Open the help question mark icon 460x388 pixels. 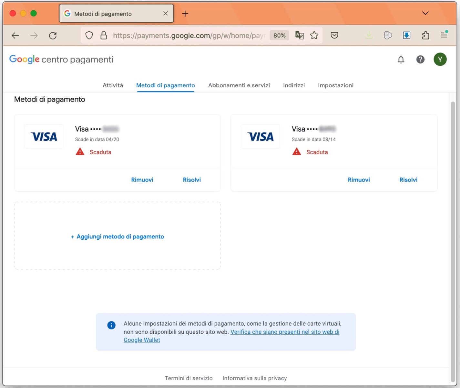pos(420,59)
